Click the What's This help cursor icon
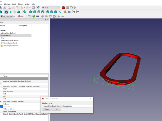 click(x=38, y=8)
